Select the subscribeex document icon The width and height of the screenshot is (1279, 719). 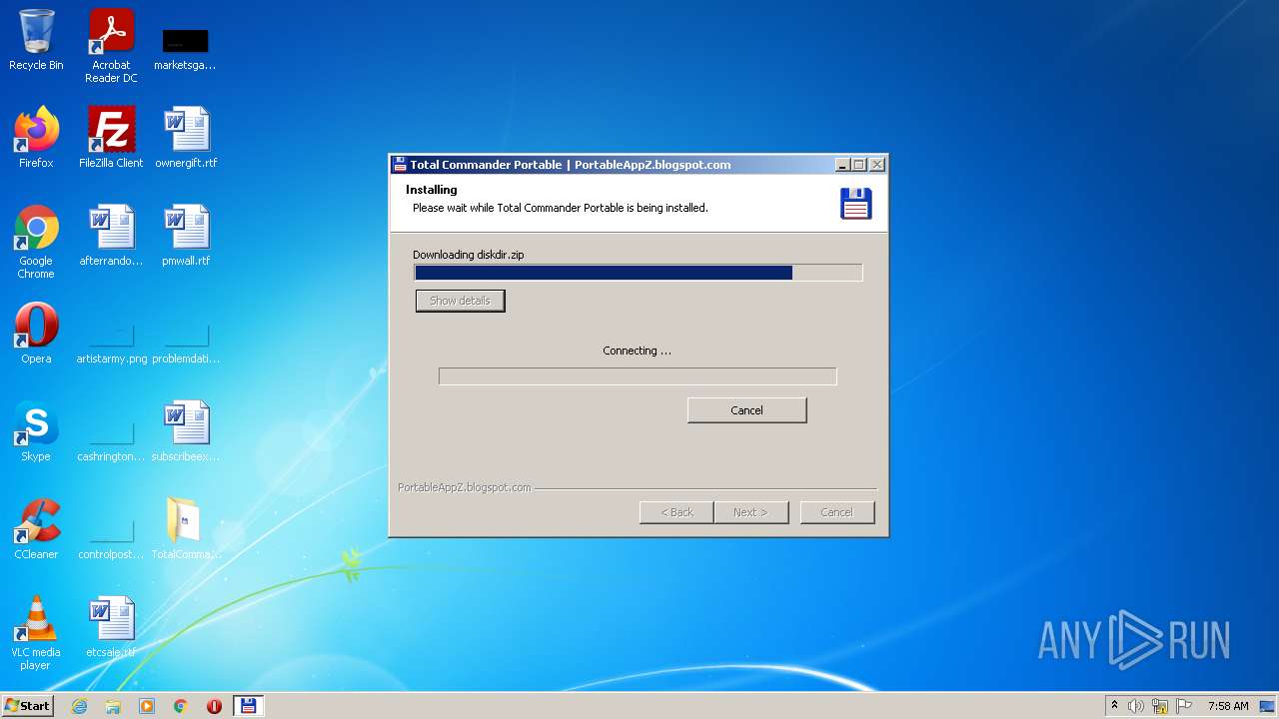click(186, 431)
